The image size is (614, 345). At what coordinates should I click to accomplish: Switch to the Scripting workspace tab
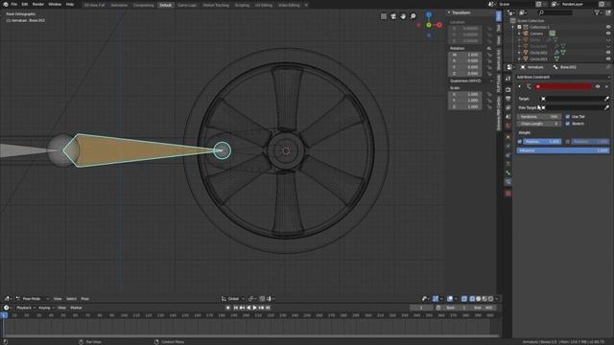pos(242,5)
